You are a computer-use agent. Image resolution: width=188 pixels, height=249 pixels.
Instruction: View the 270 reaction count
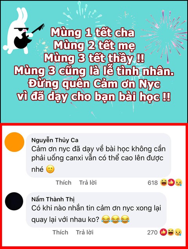(x=152, y=233)
